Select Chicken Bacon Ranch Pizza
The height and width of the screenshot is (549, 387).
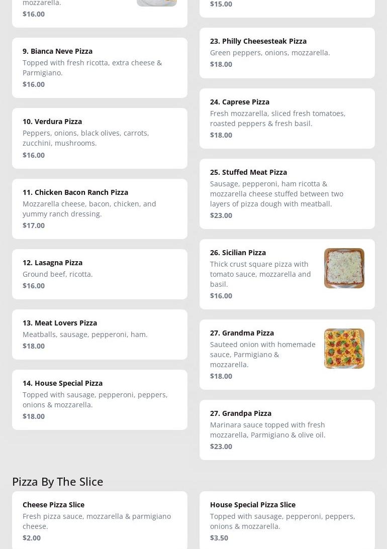click(x=100, y=208)
